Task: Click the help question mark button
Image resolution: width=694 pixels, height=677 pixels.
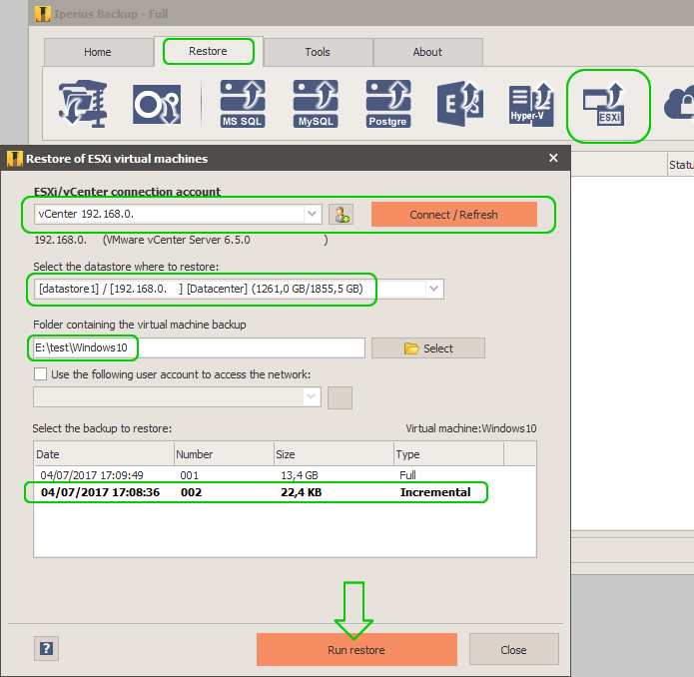Action: coord(46,648)
